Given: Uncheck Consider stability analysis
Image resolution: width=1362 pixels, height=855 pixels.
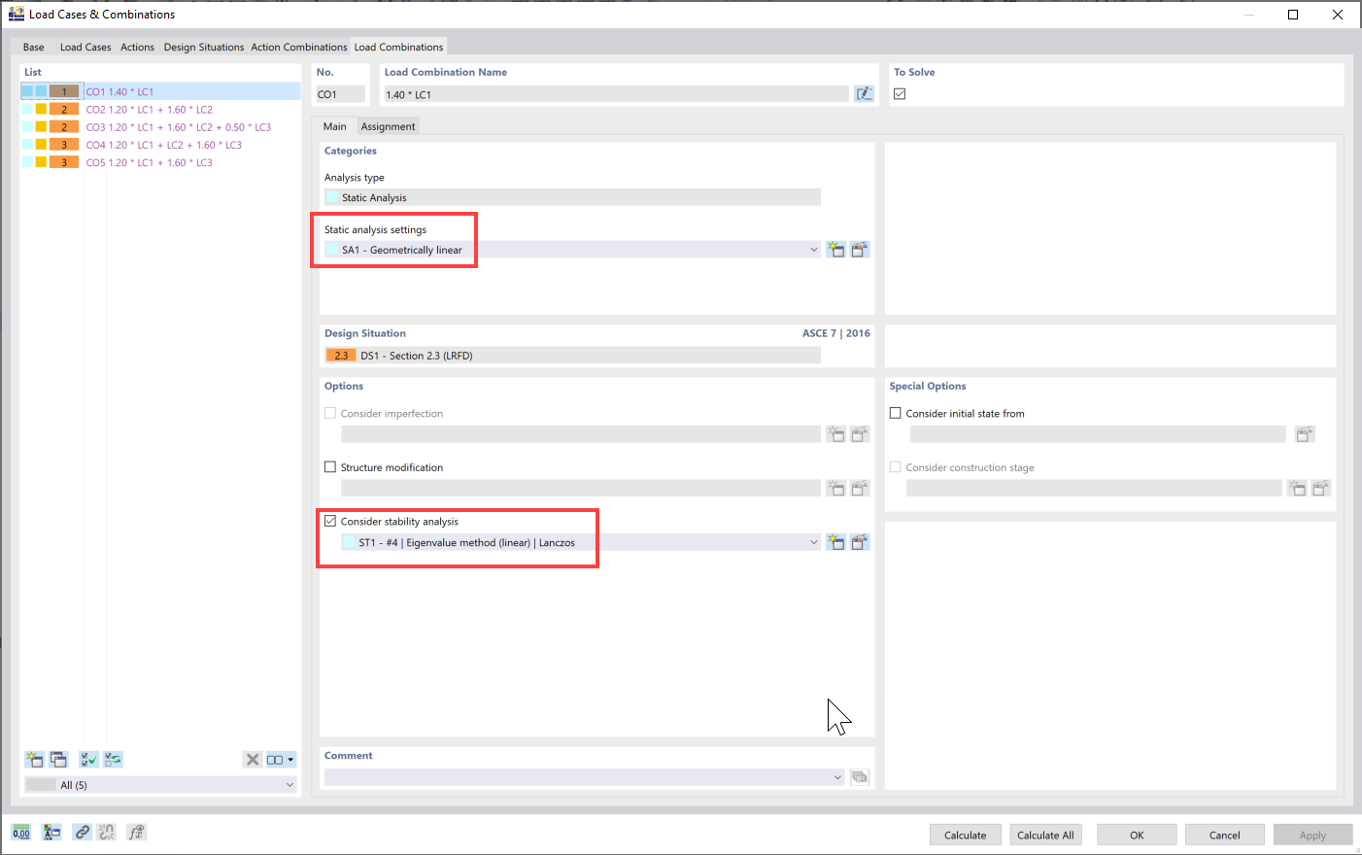Looking at the screenshot, I should [x=330, y=521].
